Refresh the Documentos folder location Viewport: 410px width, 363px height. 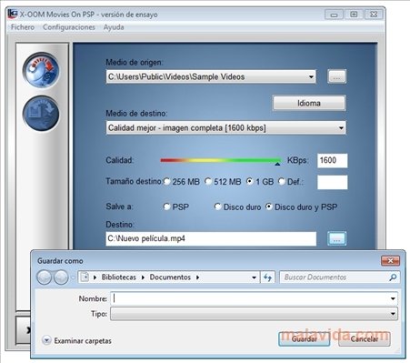pyautogui.click(x=267, y=277)
